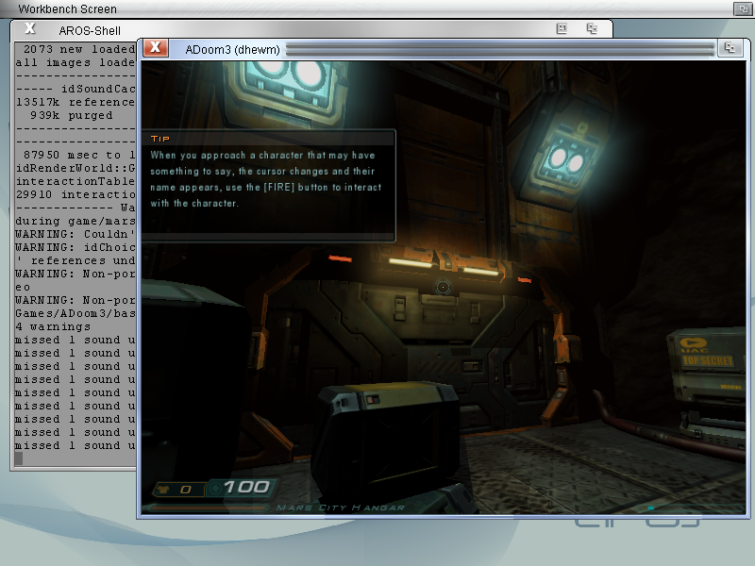
Task: Click the Workbench Screen depth gadget
Action: point(743,8)
